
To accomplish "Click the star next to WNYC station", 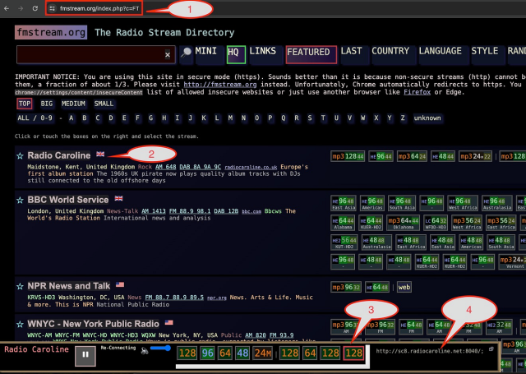I will tap(20, 324).
